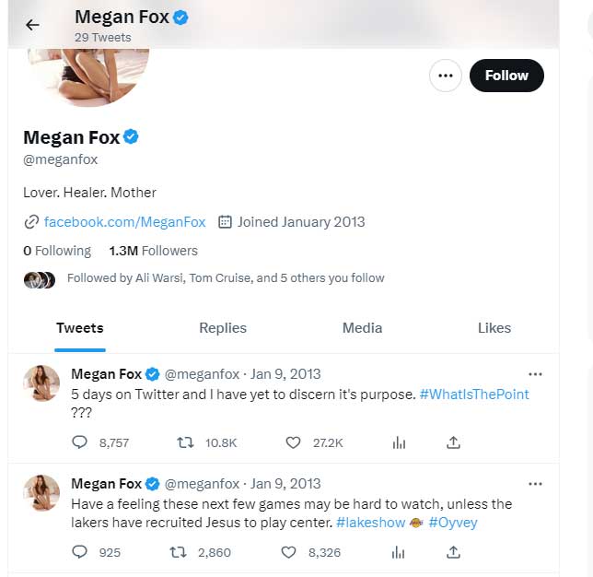
Task: Open facebook.com/MeganFox link
Action: (x=124, y=222)
